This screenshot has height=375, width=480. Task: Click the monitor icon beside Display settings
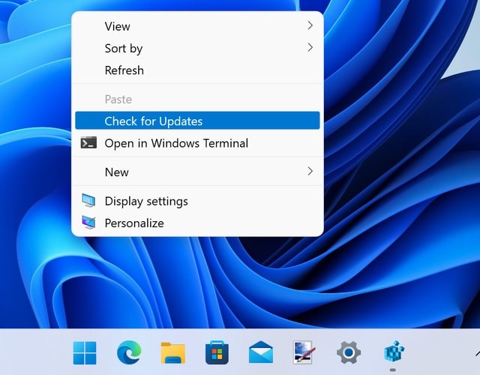(88, 201)
